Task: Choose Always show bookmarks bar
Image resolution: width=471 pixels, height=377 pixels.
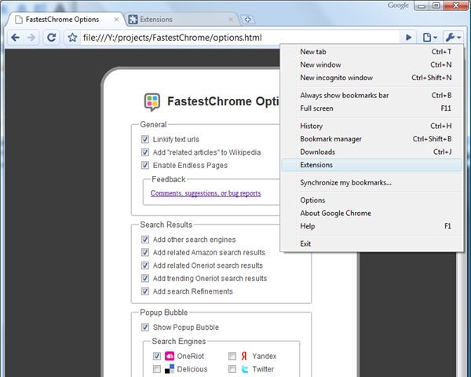Action: 372,95
